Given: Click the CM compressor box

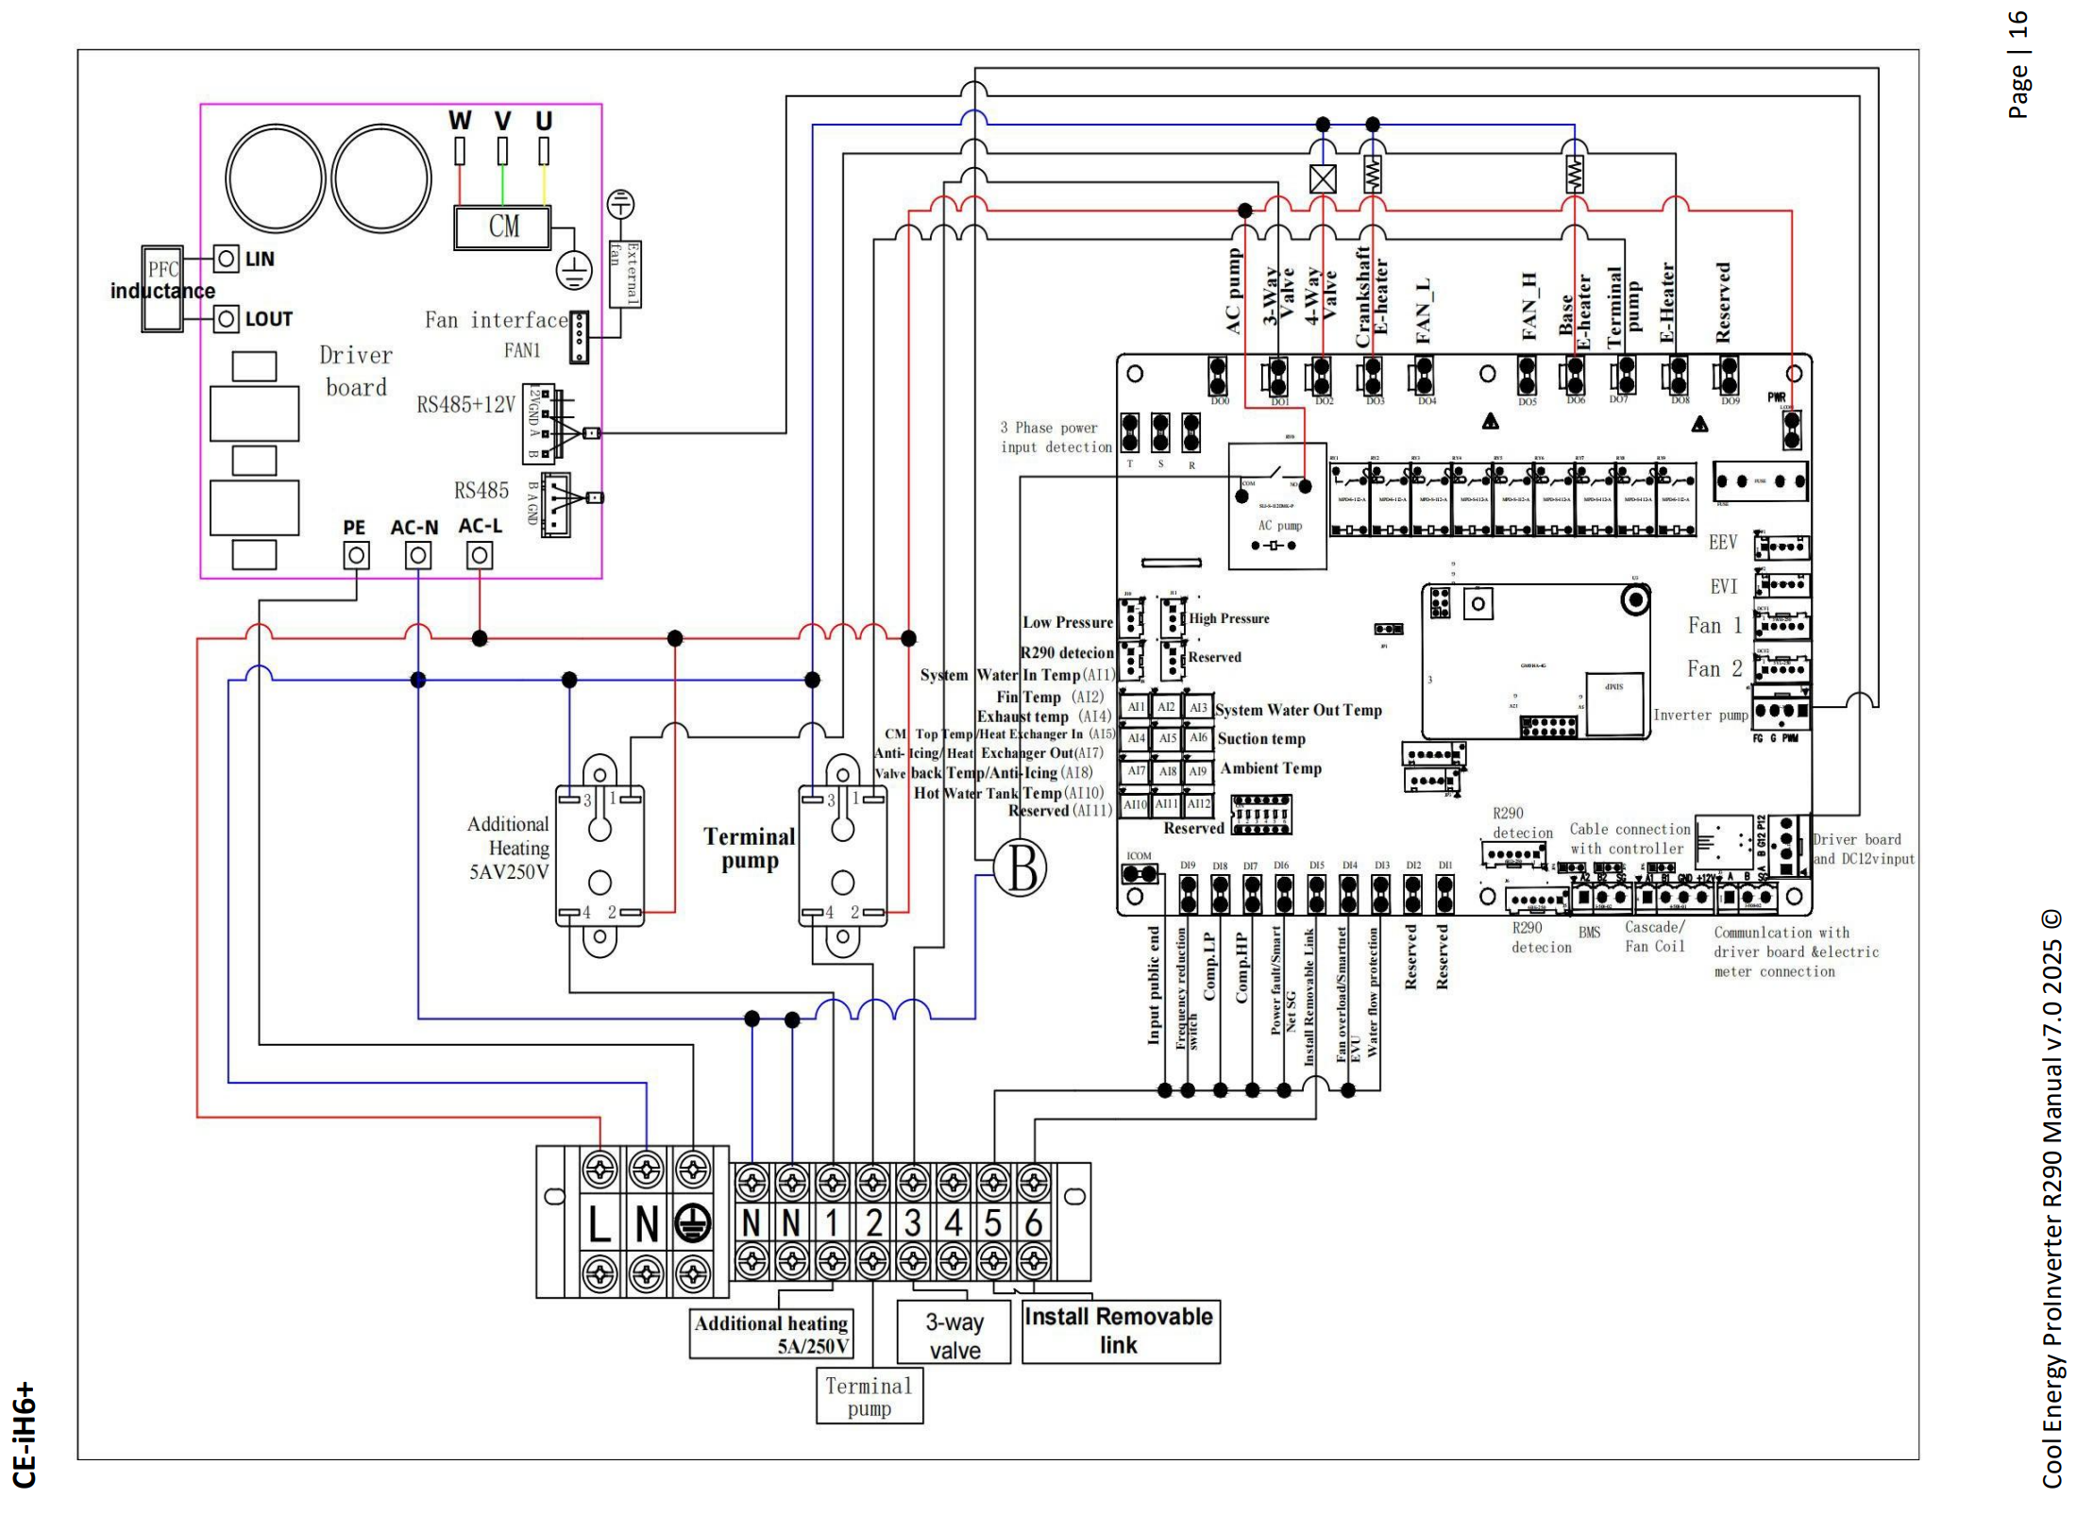Looking at the screenshot, I should point(502,227).
